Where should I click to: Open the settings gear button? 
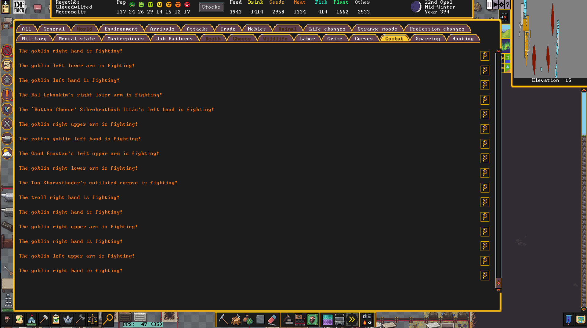pos(502,5)
